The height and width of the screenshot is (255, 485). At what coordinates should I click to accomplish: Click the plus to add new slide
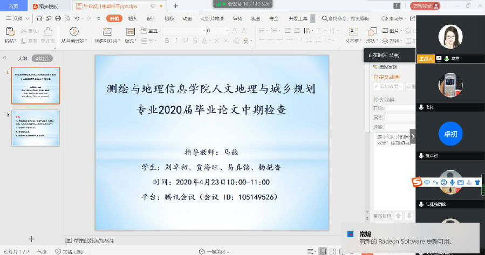click(31, 239)
